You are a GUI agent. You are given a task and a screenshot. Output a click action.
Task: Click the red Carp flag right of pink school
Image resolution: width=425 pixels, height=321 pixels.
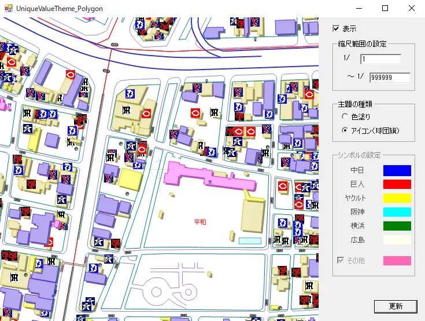283,187
